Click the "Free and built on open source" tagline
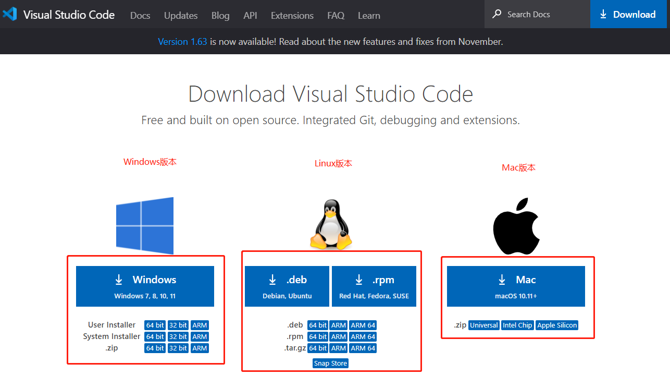Screen dimensions: 670x387 click(x=331, y=120)
